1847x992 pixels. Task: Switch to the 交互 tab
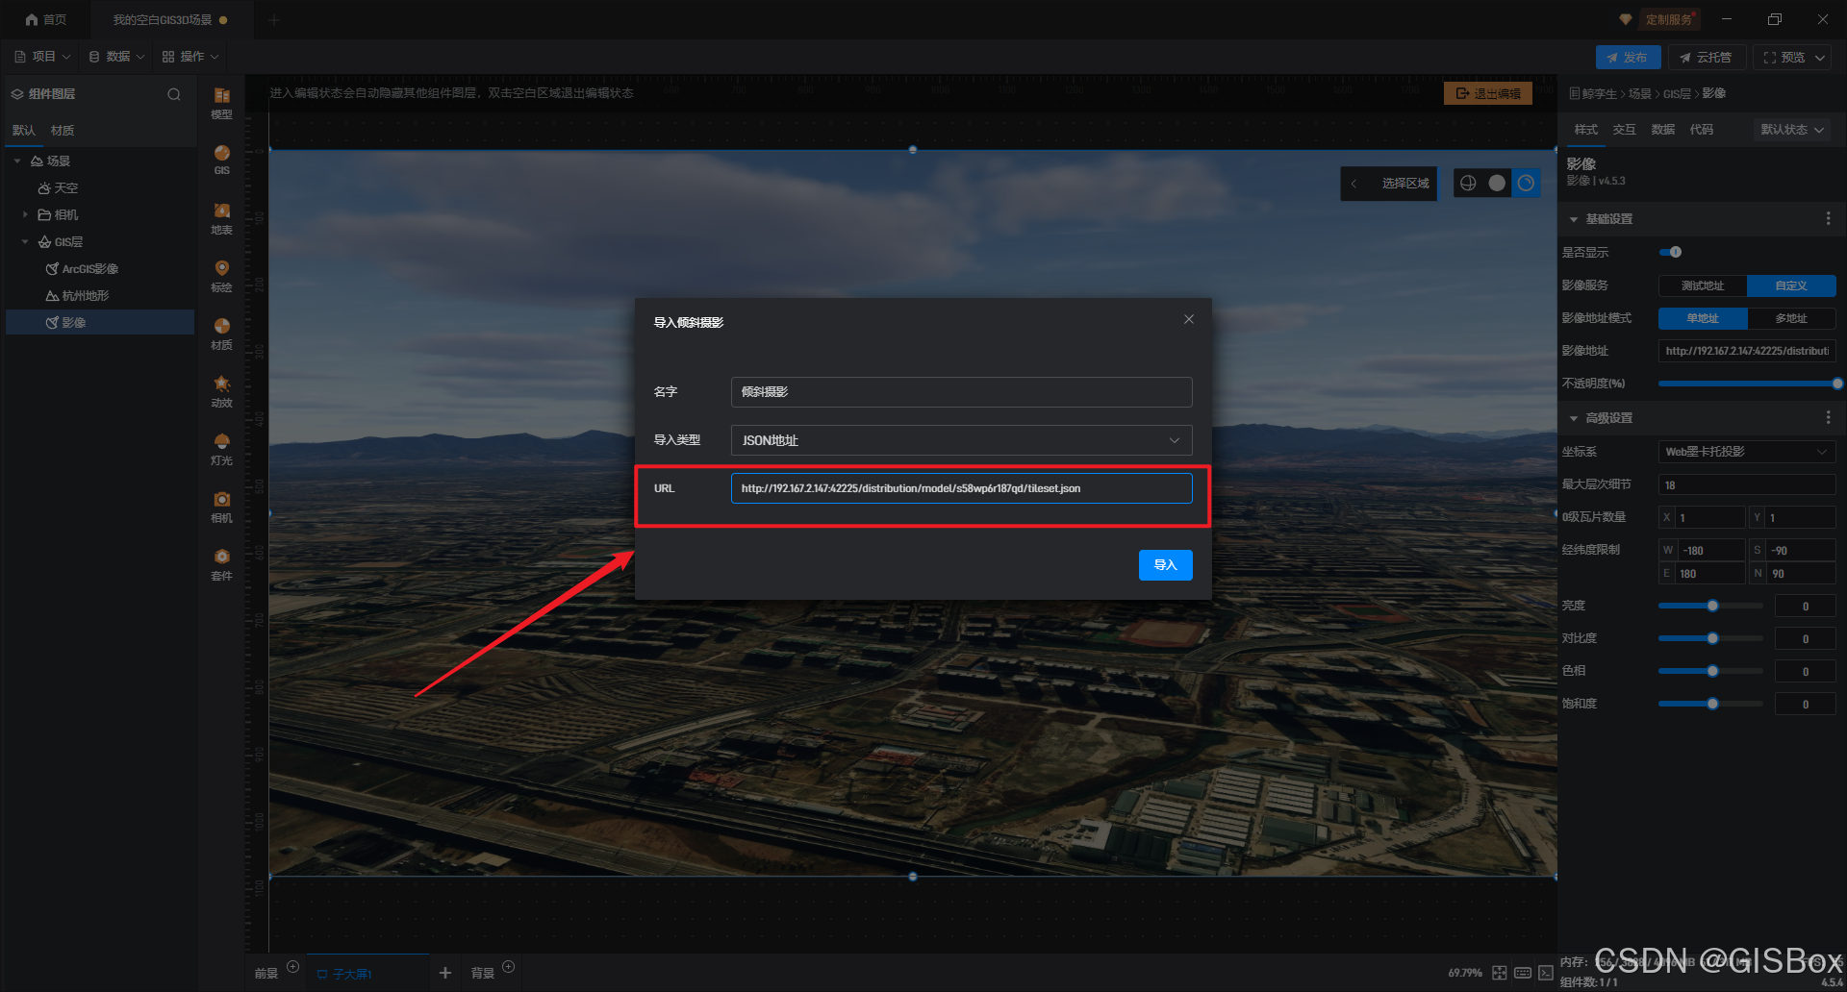point(1624,130)
